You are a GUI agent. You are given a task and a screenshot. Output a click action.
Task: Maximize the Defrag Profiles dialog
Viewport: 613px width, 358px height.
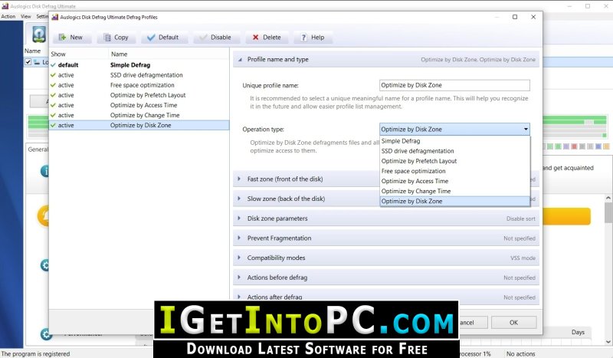(515, 17)
